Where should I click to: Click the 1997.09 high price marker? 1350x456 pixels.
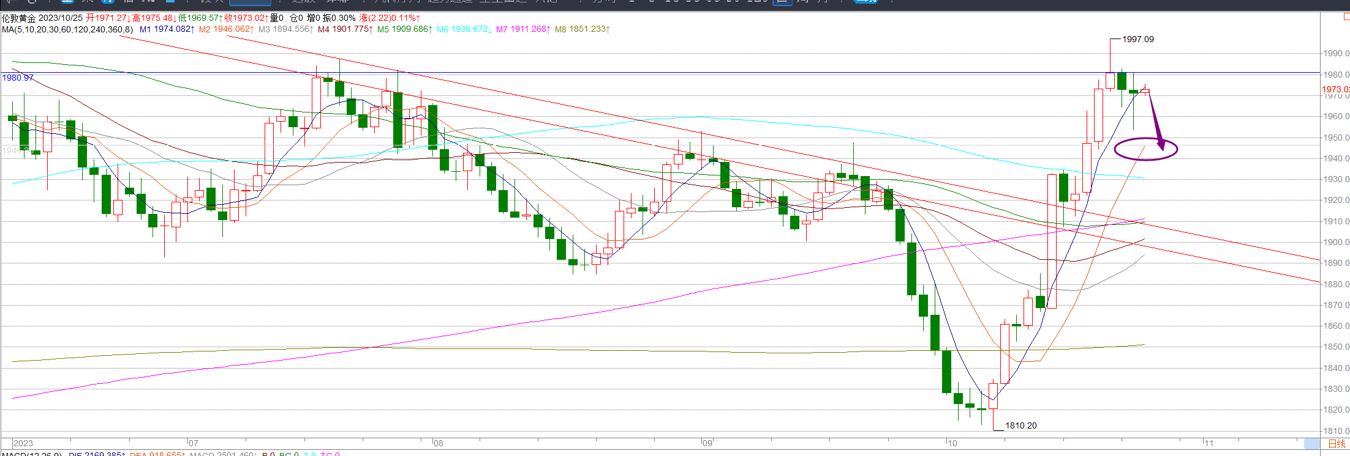point(1137,39)
